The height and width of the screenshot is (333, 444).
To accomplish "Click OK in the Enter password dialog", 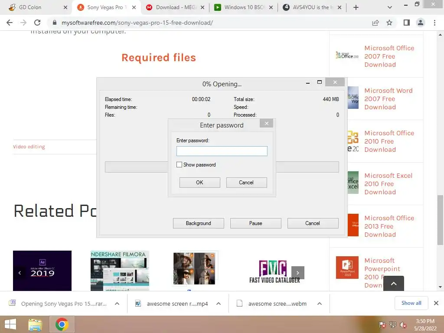I will pos(199,183).
